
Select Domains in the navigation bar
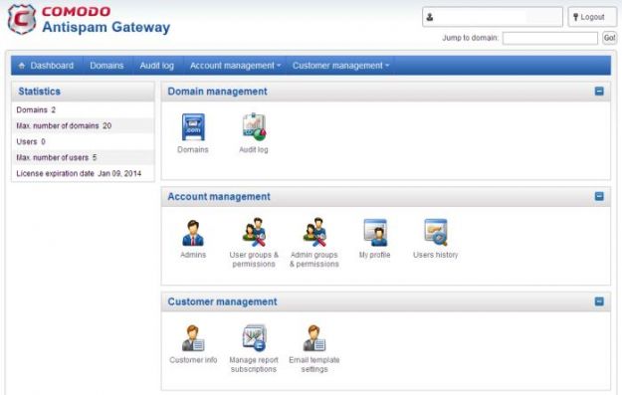tap(106, 66)
